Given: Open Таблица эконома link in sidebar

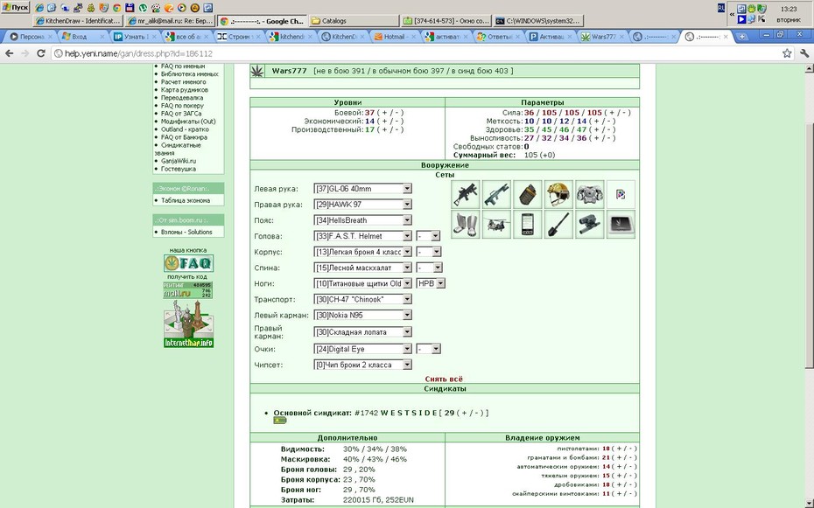Looking at the screenshot, I should pyautogui.click(x=186, y=200).
